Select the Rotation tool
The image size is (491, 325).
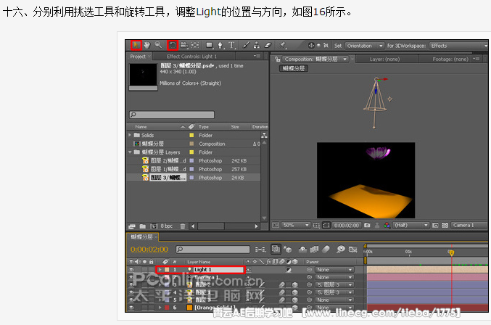pos(172,45)
